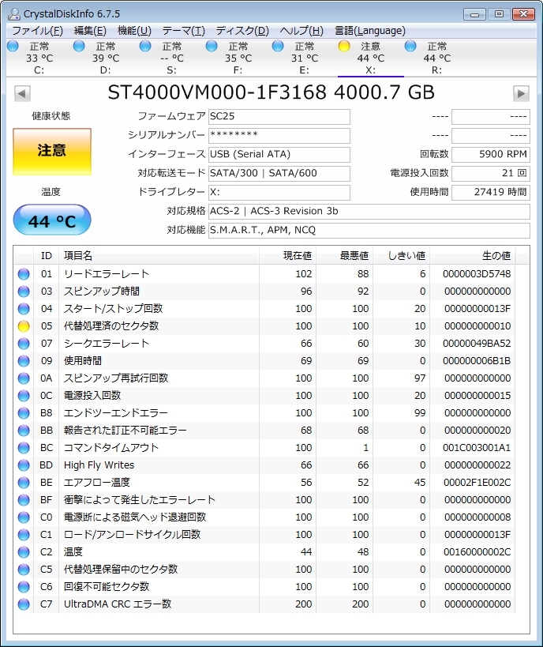Click status icon for BB 報告された訂正不可能エラー
This screenshot has width=543, height=647.
[x=24, y=431]
